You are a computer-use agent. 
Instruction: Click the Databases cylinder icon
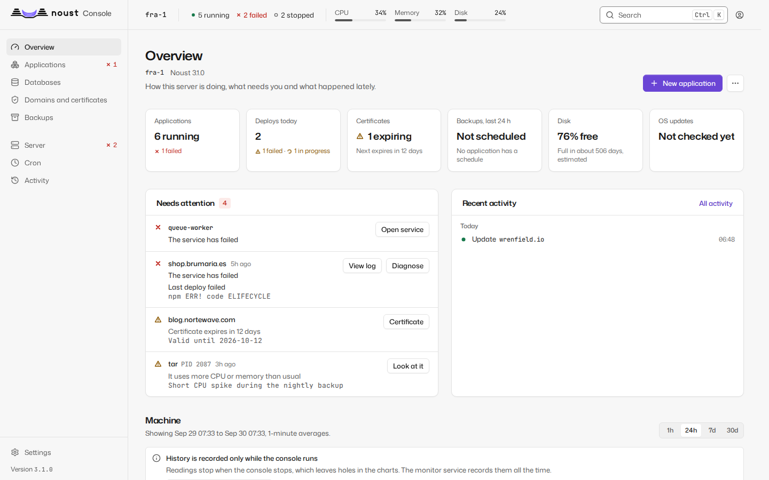(x=15, y=82)
